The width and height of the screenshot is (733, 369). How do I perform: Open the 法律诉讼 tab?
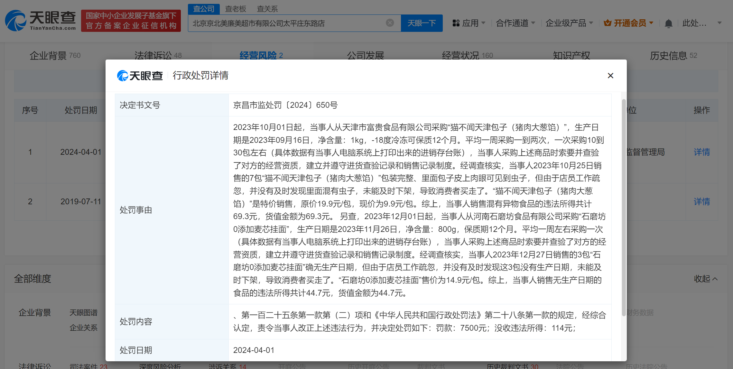coord(158,56)
